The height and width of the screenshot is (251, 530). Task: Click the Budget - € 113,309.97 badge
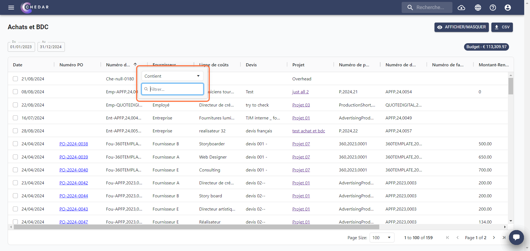(x=486, y=47)
